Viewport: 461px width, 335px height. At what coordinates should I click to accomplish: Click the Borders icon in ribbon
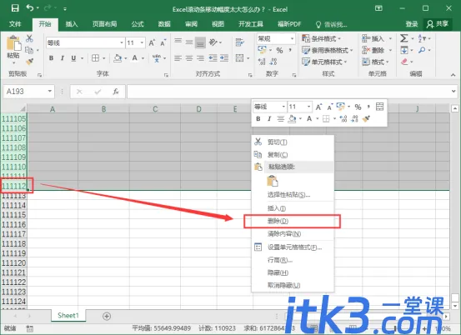95,58
